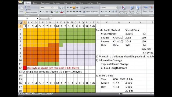Open the Fill Color dropdown arrow
172x97 pixels.
[59, 12]
